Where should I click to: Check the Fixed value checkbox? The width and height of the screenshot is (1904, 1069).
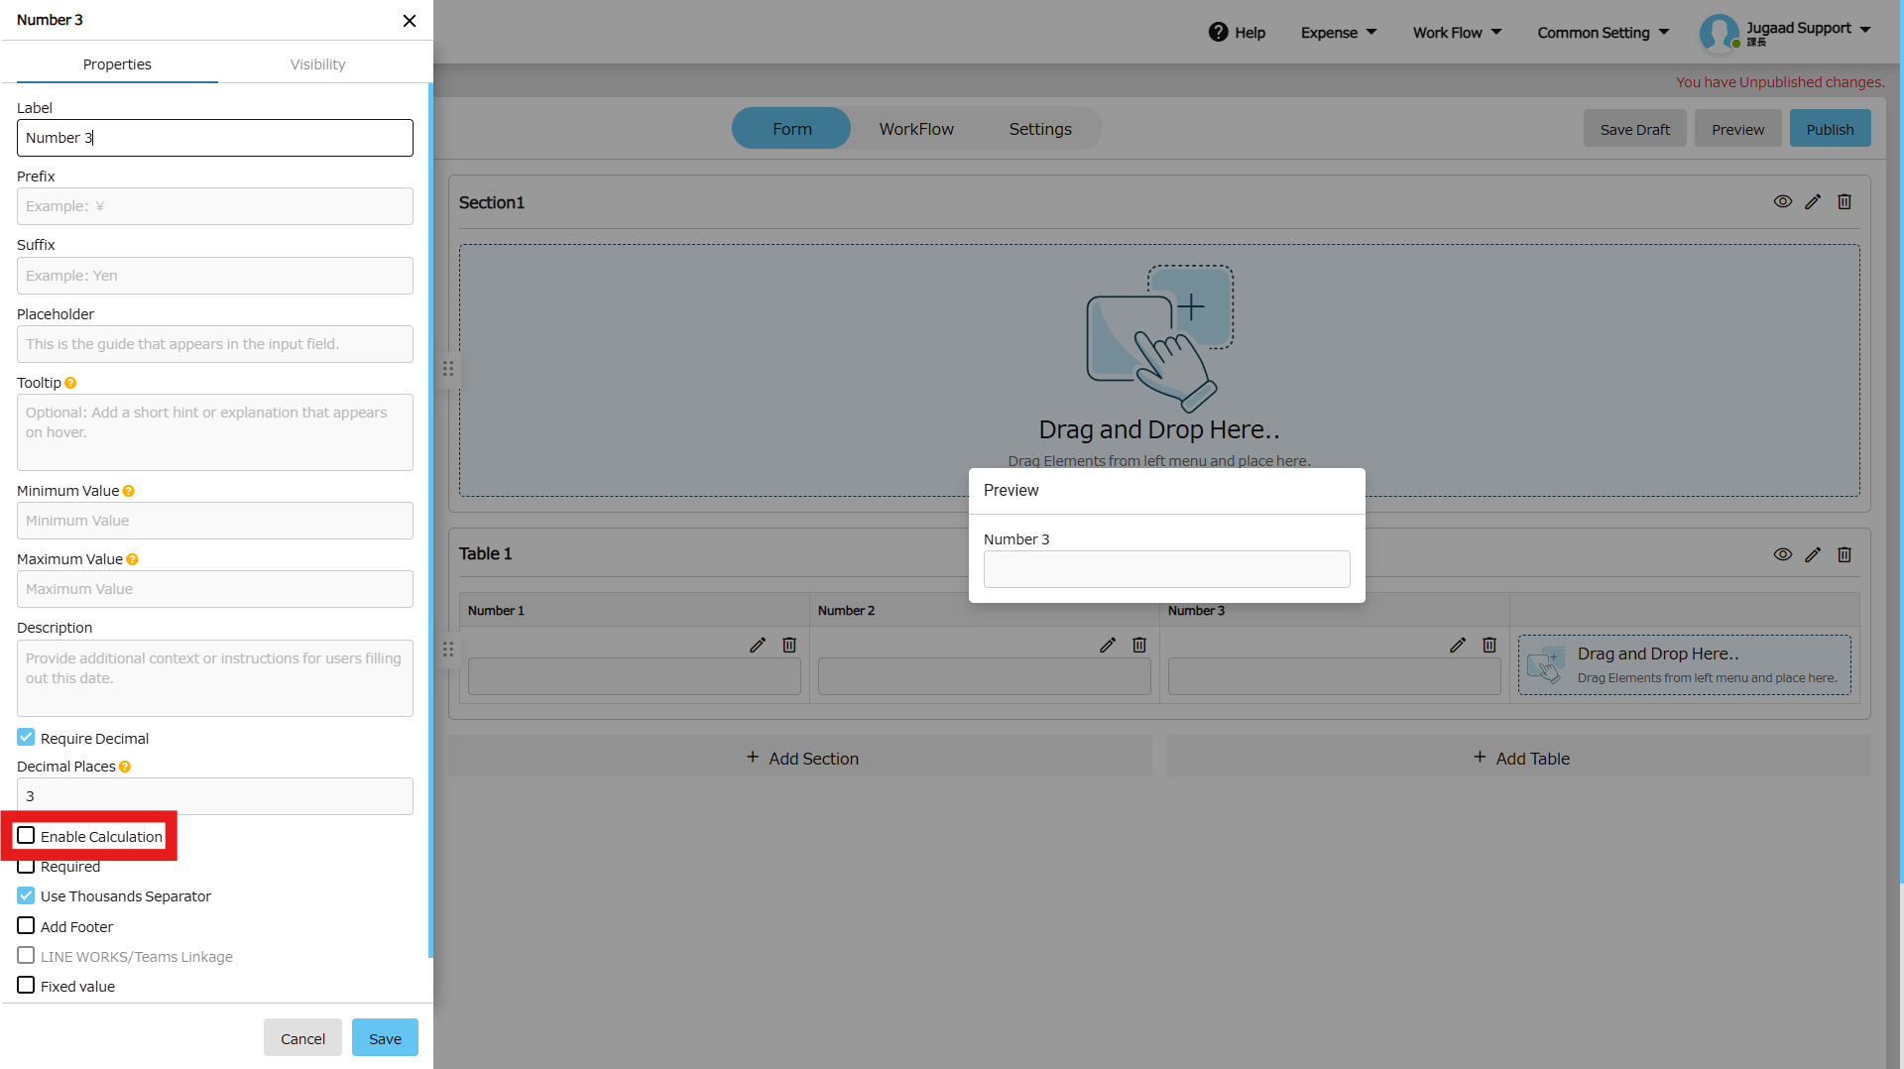pyautogui.click(x=27, y=986)
